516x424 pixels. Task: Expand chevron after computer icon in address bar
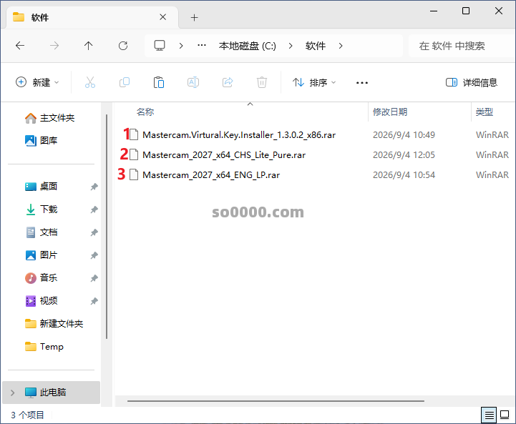click(x=180, y=46)
